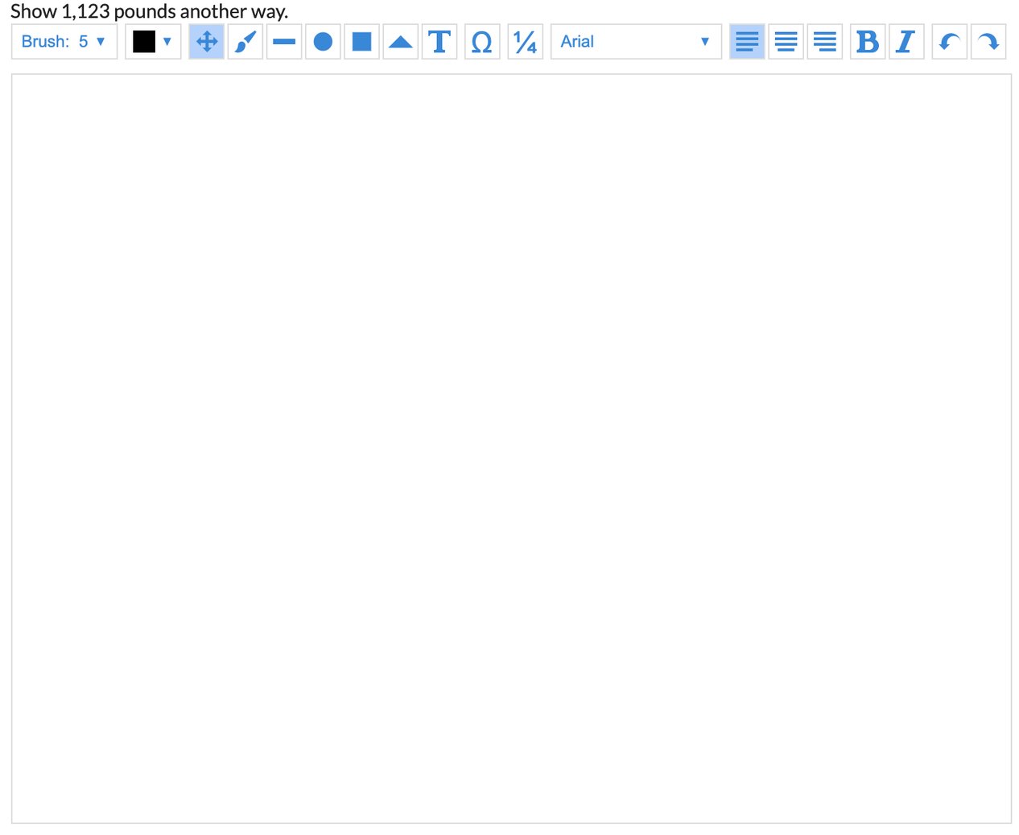
Task: Set text alignment to center
Action: [786, 42]
